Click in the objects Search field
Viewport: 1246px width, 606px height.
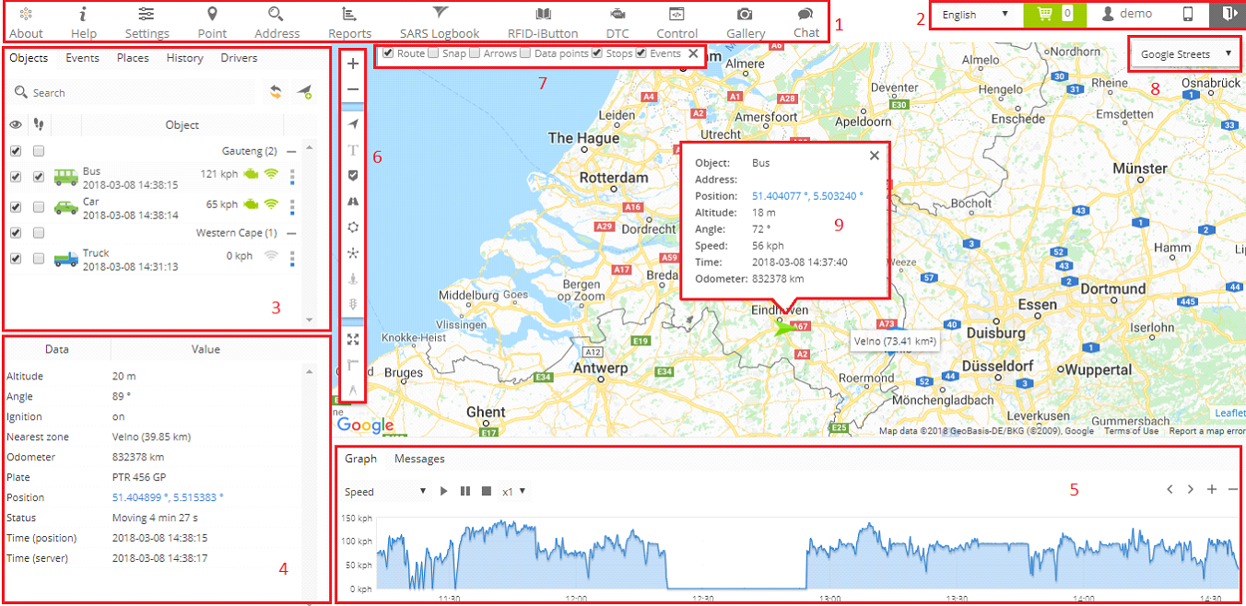(138, 93)
